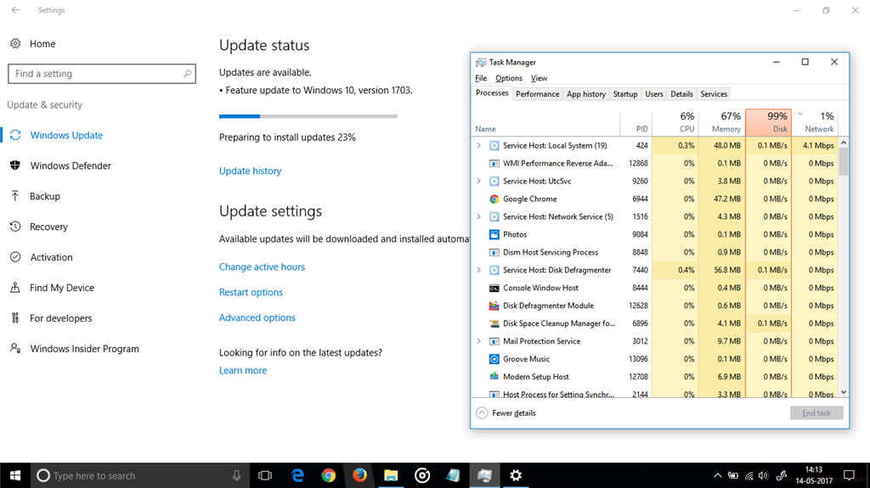Open the Update history link

[x=251, y=171]
